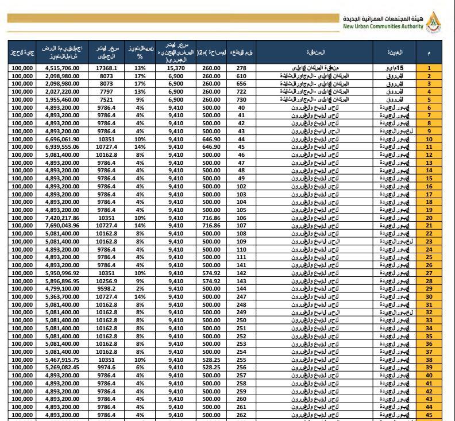
Task: Select the row number 10 orange cell
Action: pyautogui.click(x=429, y=139)
